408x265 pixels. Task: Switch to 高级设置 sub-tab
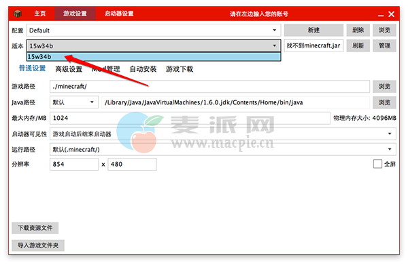coord(69,69)
